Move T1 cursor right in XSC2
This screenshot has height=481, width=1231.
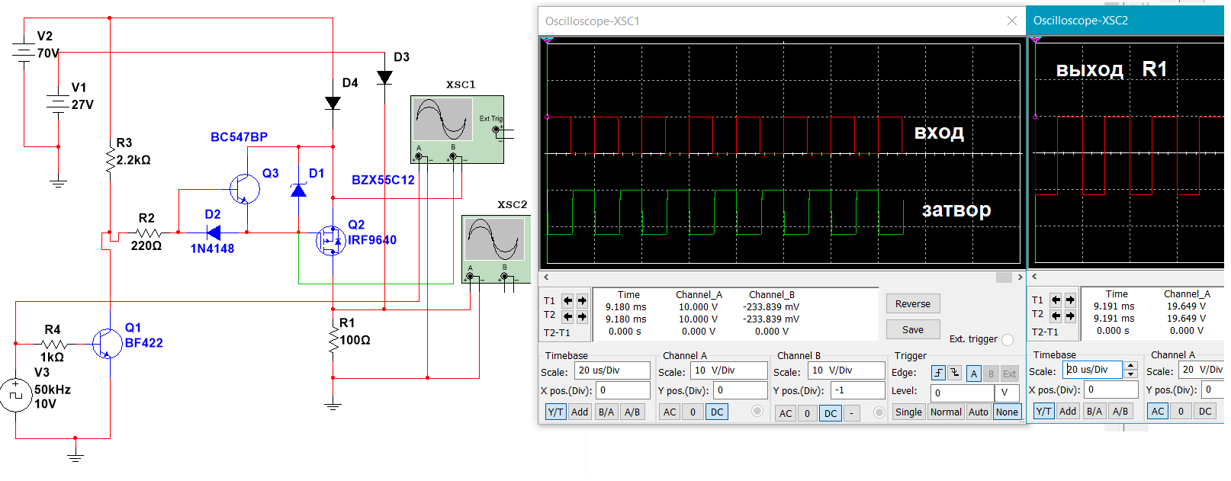pos(1070,300)
